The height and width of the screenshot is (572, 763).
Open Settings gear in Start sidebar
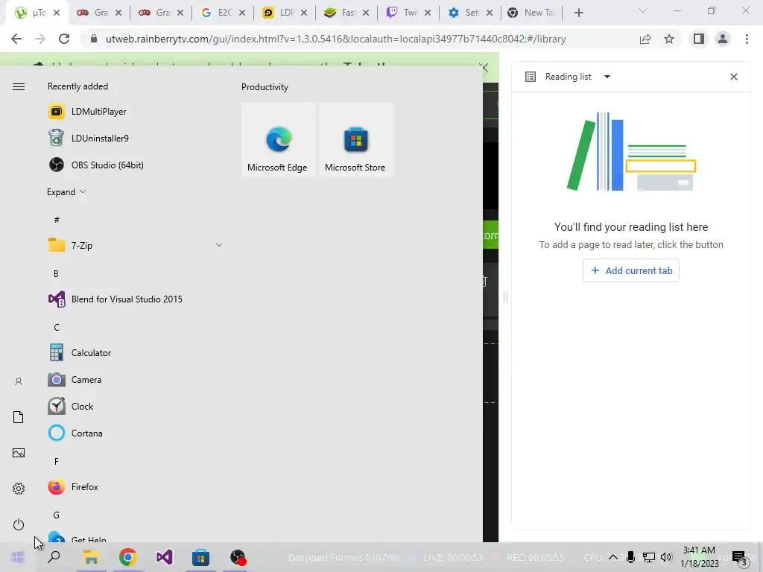click(19, 489)
